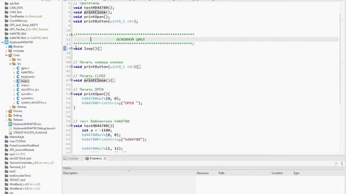Click the bookmark marker beside line 14

coord(64,48)
